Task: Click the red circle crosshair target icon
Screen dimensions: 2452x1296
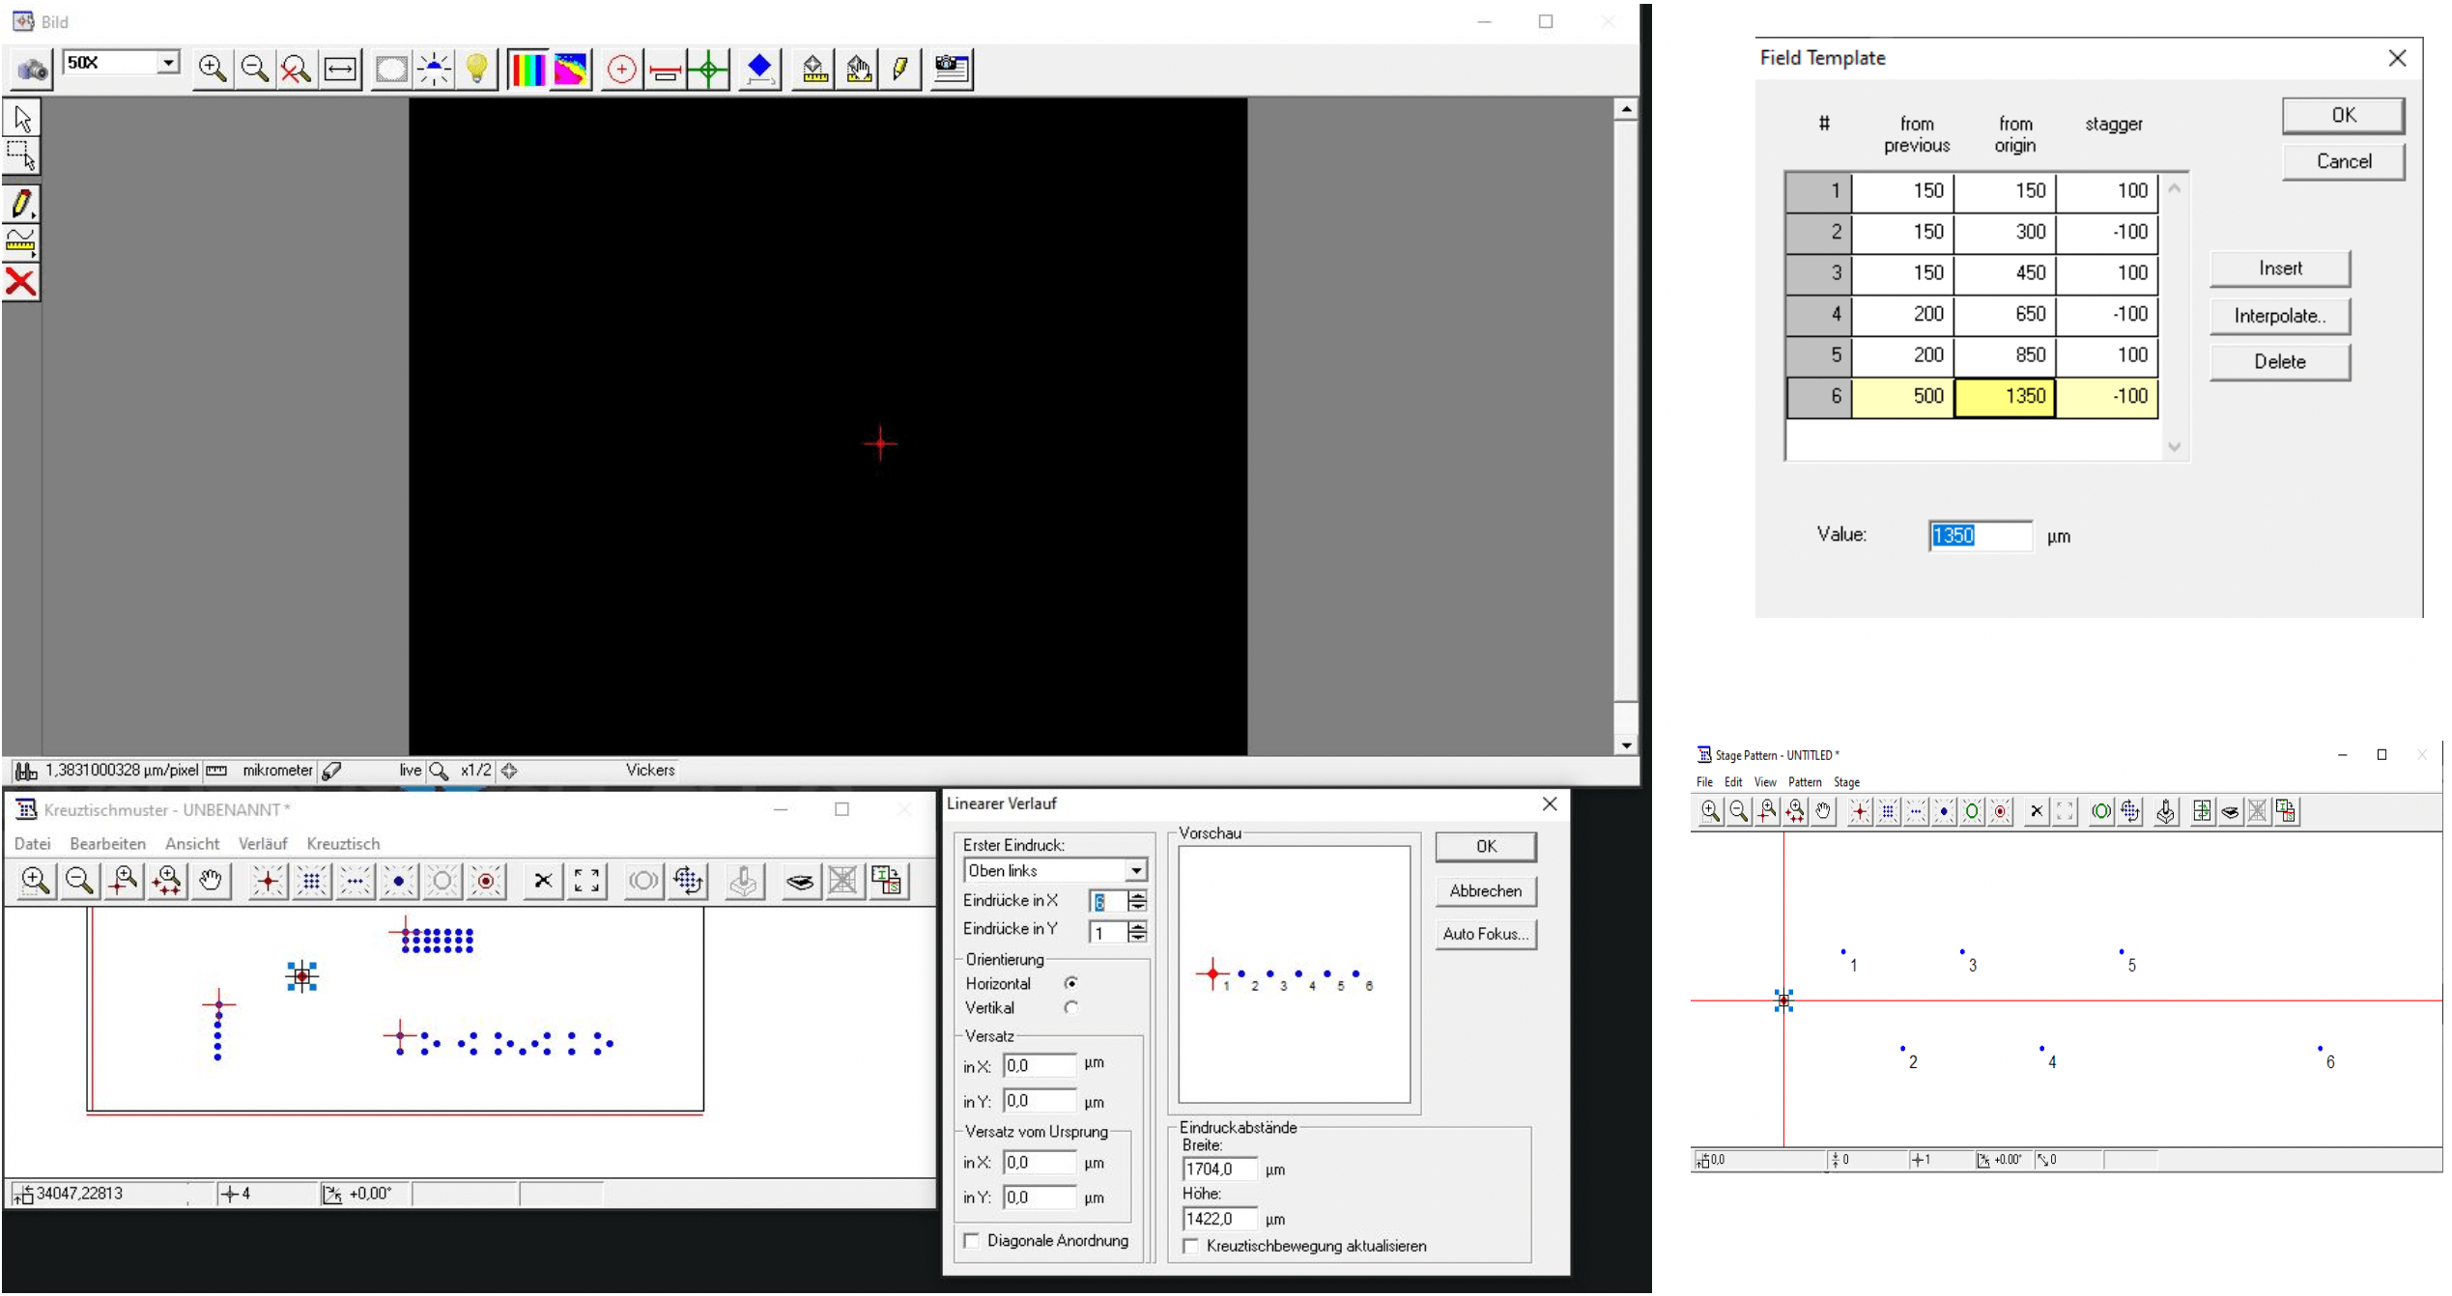Action: coord(621,70)
